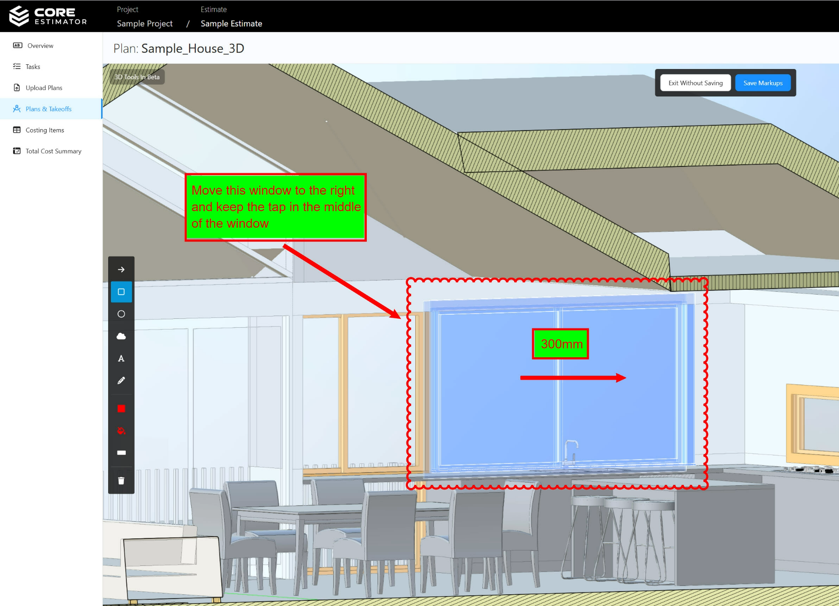Click the Overview sidebar icon

click(x=17, y=45)
